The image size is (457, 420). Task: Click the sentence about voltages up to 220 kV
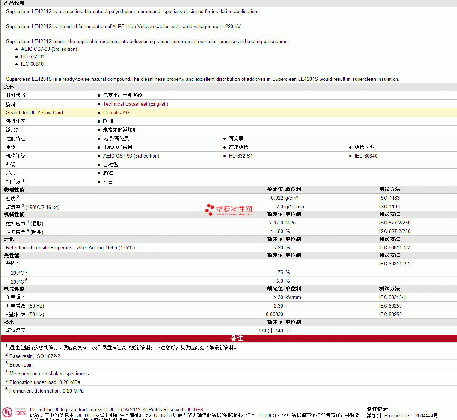(124, 27)
